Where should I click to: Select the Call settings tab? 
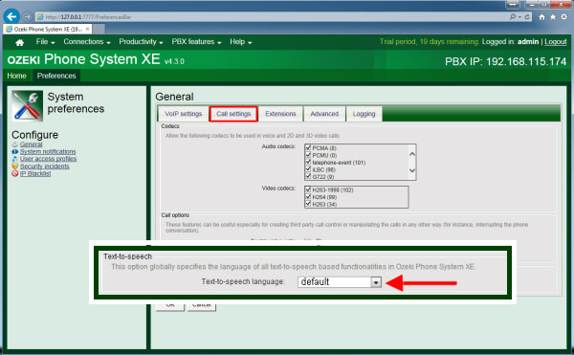click(233, 114)
